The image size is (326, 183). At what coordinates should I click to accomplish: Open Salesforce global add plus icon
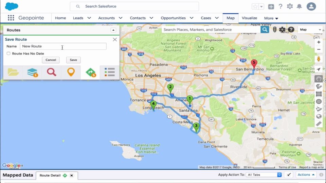[x=271, y=7]
